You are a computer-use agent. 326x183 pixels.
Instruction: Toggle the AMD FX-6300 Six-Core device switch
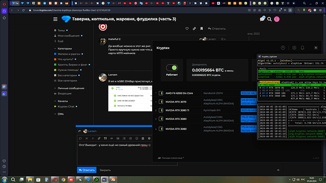(161, 93)
